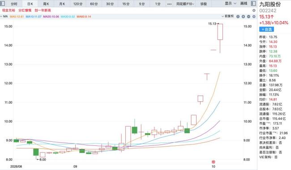Toggle the left sidebar panel icon
Viewport: 291px width, 170px height.
pos(3,3)
